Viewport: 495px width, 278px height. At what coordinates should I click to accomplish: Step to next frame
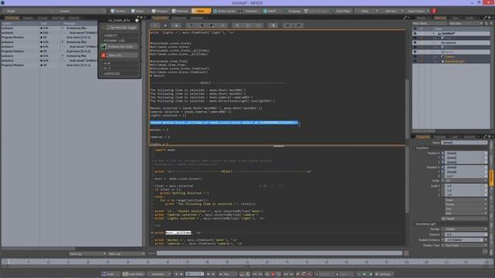[x=208, y=274]
